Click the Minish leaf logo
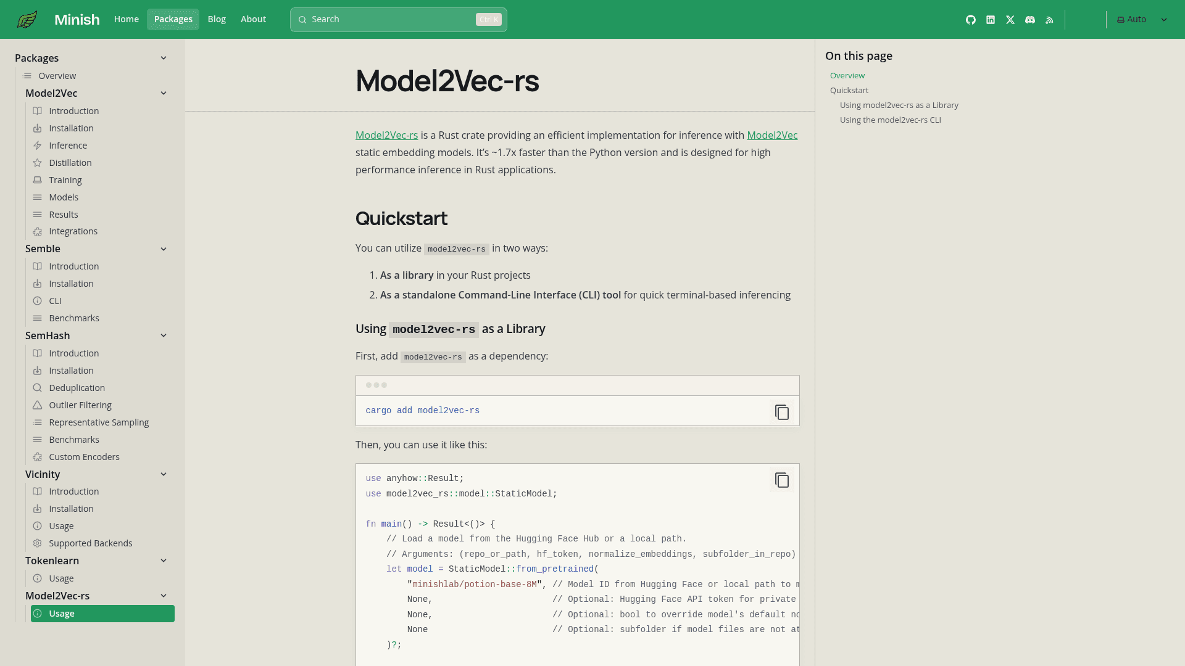1185x666 pixels. 27,20
